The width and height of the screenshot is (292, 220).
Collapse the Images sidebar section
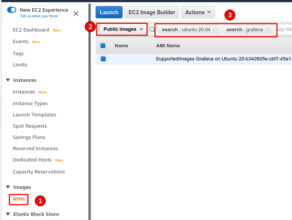[8, 187]
